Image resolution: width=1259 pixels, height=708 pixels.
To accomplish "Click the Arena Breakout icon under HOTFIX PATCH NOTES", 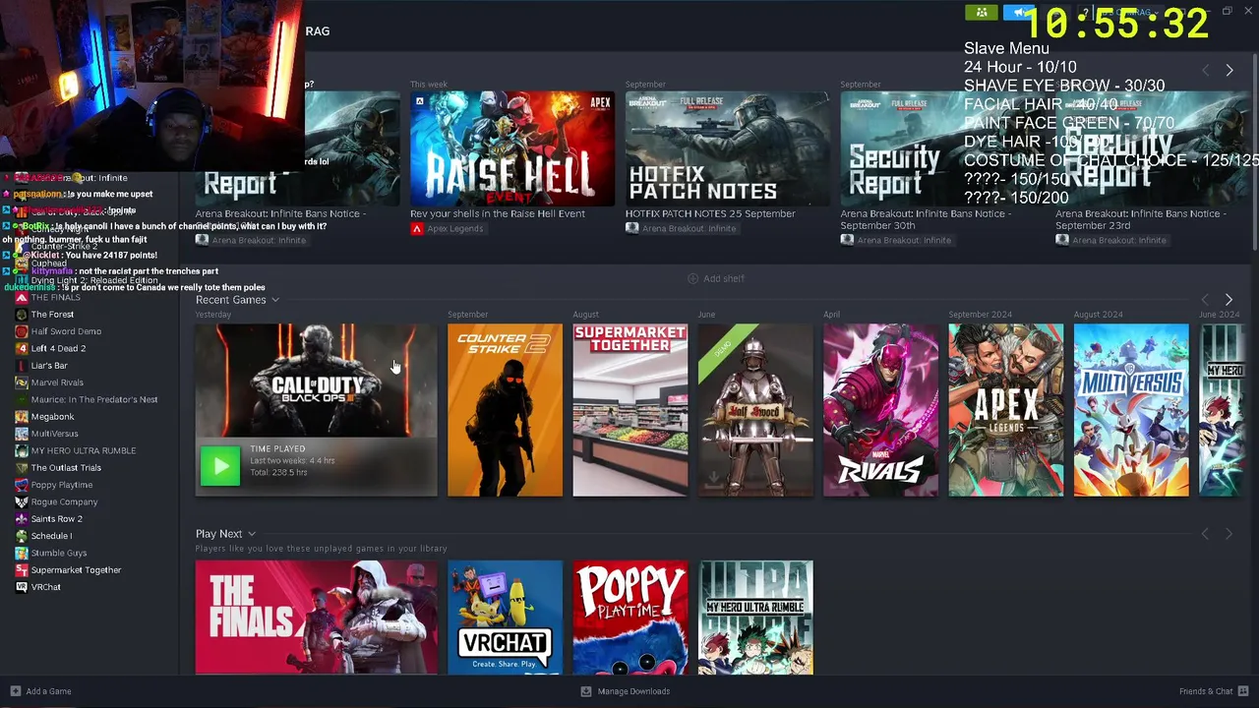I will pyautogui.click(x=631, y=228).
